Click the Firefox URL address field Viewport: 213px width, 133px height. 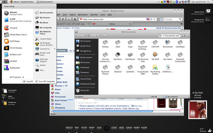(114, 19)
